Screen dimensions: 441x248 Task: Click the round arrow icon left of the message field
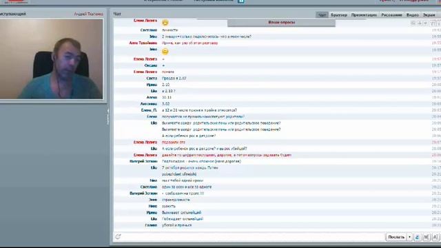coord(118,237)
